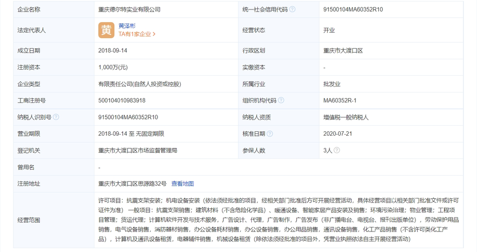Click 增值税一般纳税人 value
Image resolution: width=477 pixels, height=252 pixels.
pos(346,117)
